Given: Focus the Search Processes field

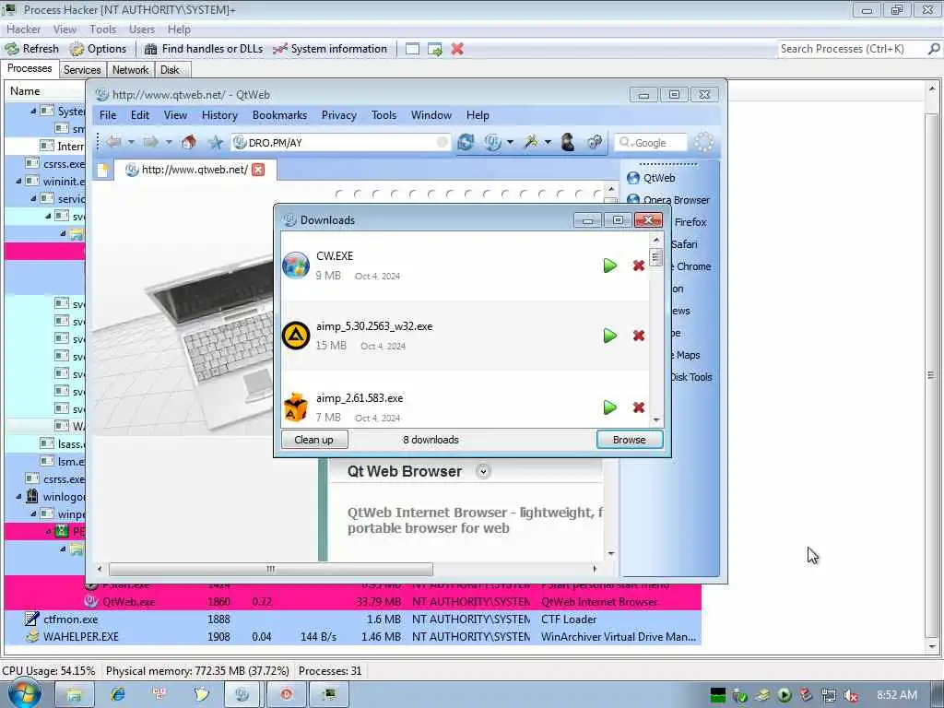Looking at the screenshot, I should tap(852, 49).
